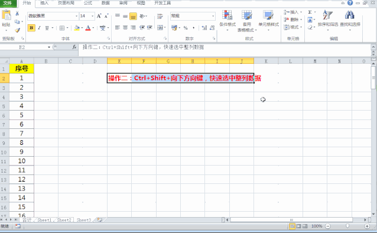
Task: Expand the Format (格式) cells dropdown
Action: [301, 27]
